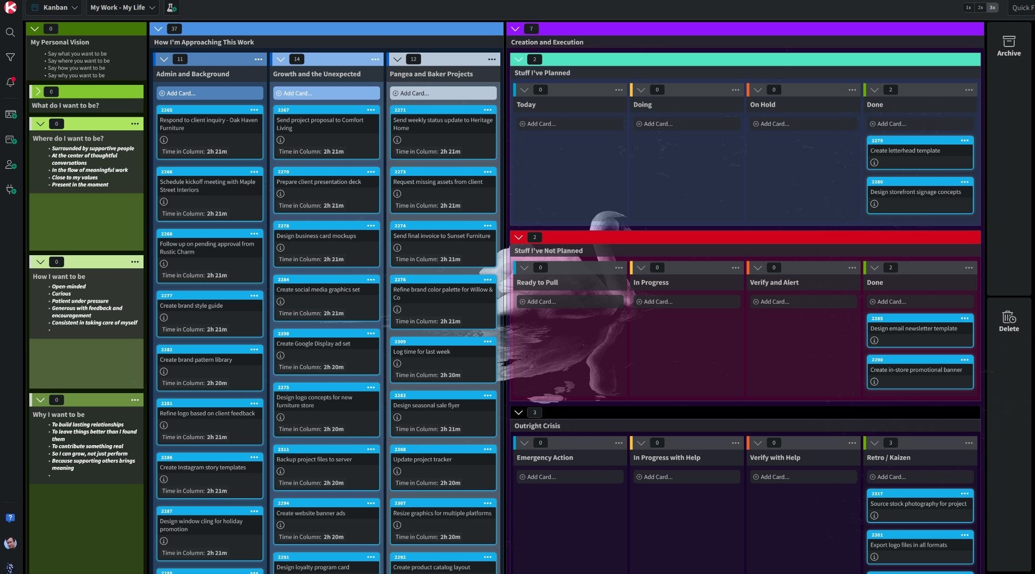Open card 'Create brand style guide'
Screen dimensions: 1035x574
click(192, 306)
